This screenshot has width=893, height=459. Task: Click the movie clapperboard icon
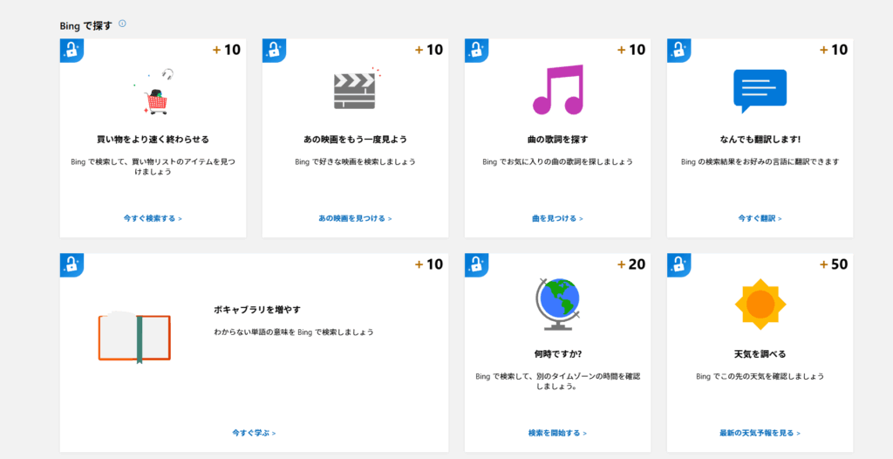coord(354,90)
